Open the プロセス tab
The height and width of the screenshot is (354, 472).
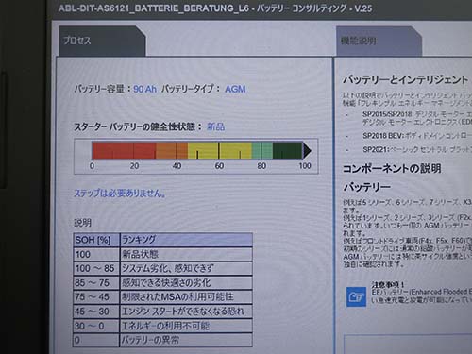click(x=102, y=42)
